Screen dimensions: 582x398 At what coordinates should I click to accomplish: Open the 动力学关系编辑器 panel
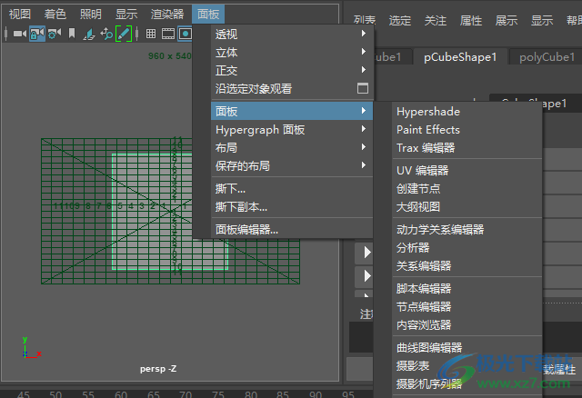pyautogui.click(x=467, y=230)
